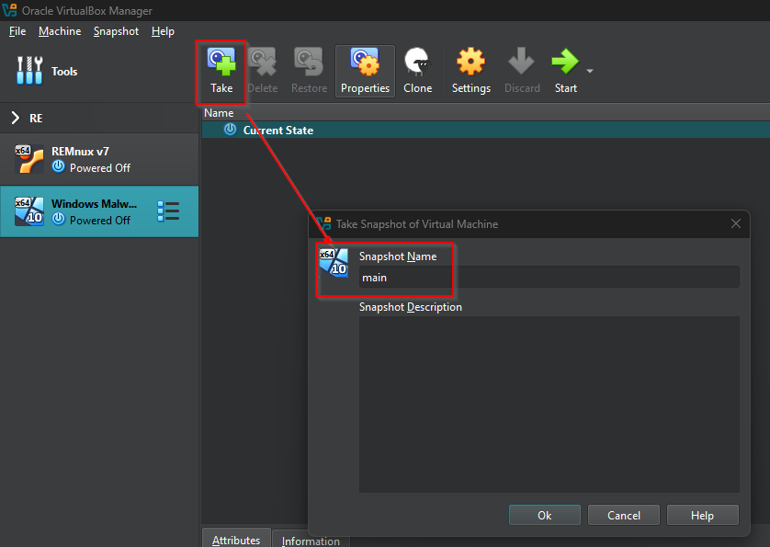Screen dimensions: 770x547
Task: Switch to the Information tab
Action: pos(311,540)
